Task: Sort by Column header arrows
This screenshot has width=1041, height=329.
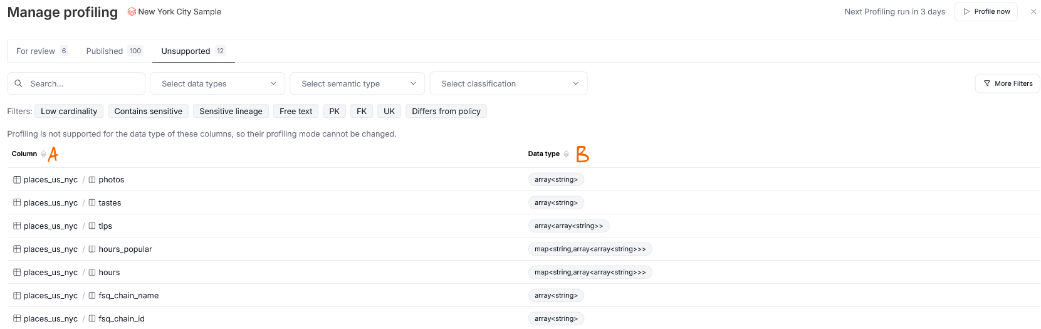Action: point(43,154)
